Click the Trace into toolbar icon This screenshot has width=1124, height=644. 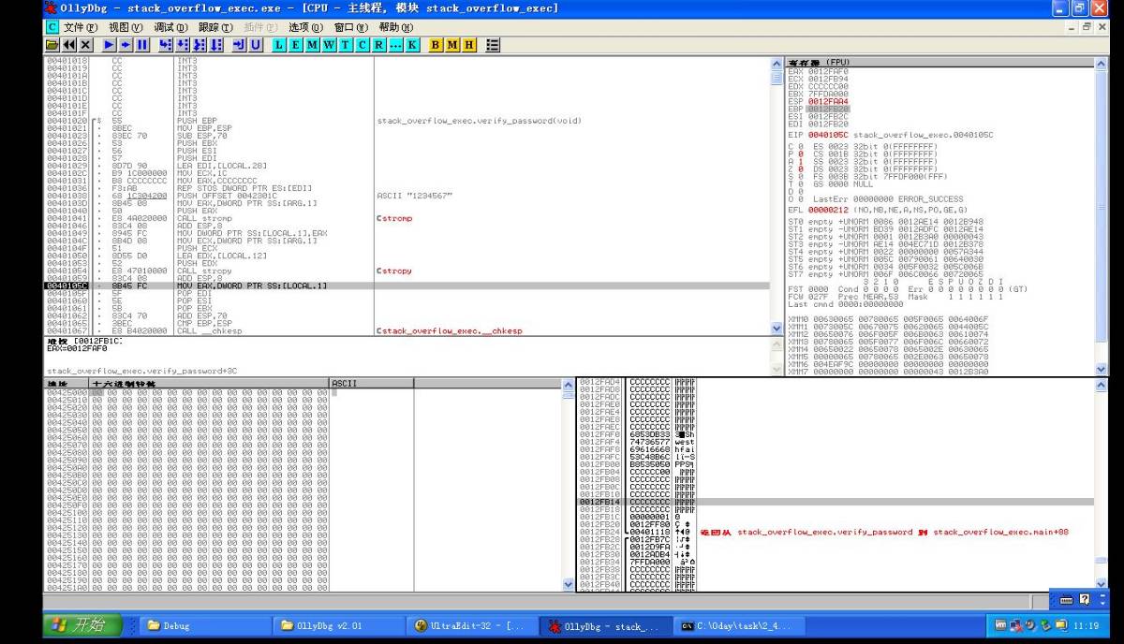[x=200, y=45]
